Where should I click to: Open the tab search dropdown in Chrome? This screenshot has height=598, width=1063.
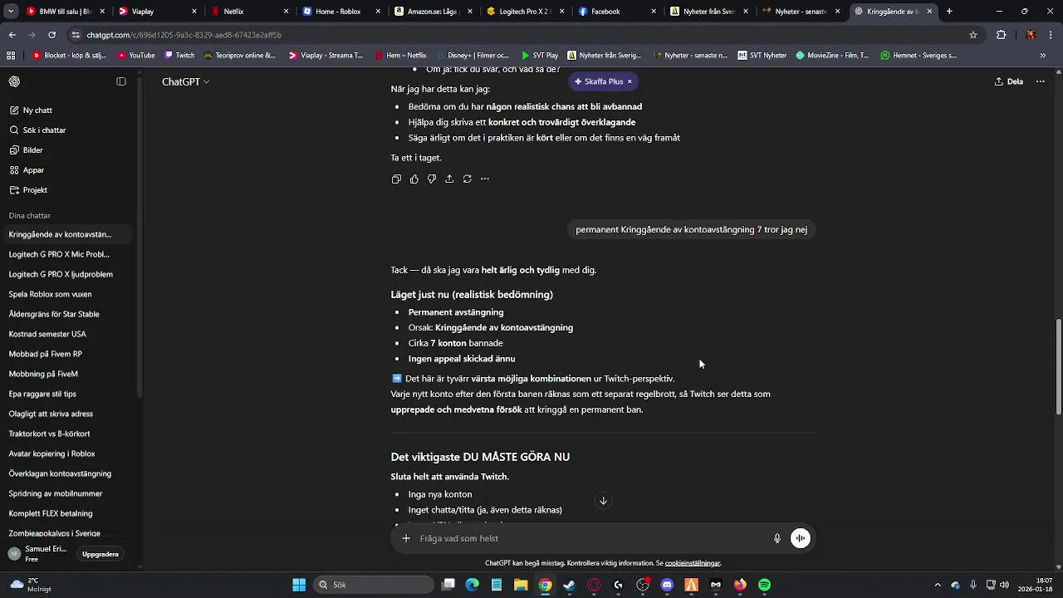coord(11,12)
